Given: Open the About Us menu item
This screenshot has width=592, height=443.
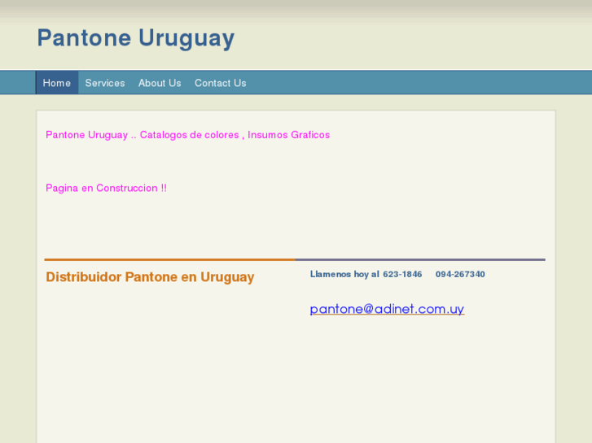Looking at the screenshot, I should click(x=160, y=83).
